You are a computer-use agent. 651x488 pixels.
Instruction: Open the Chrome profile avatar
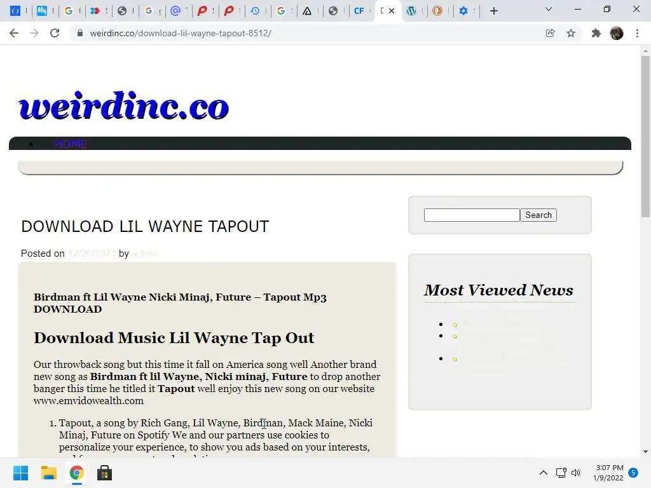(617, 33)
